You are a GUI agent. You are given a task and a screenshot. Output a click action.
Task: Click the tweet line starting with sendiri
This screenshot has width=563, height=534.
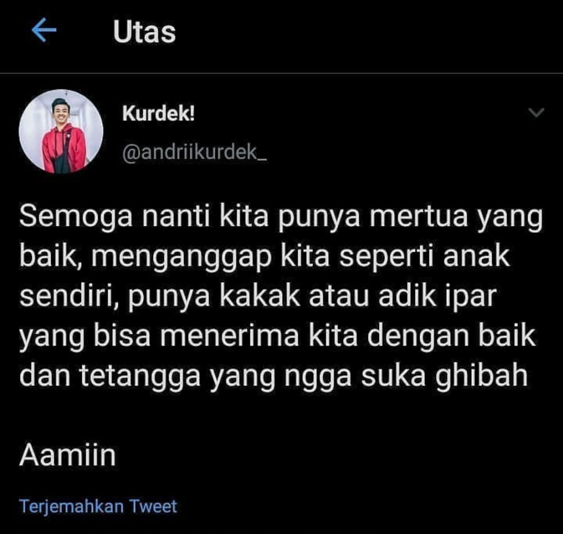click(258, 297)
